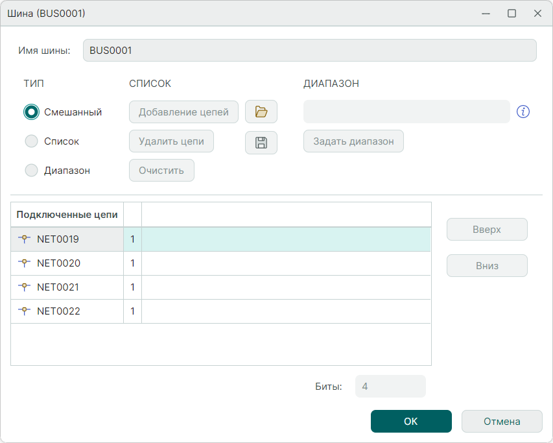
Task: Click the Подключенные цепи column header
Action: 67,215
